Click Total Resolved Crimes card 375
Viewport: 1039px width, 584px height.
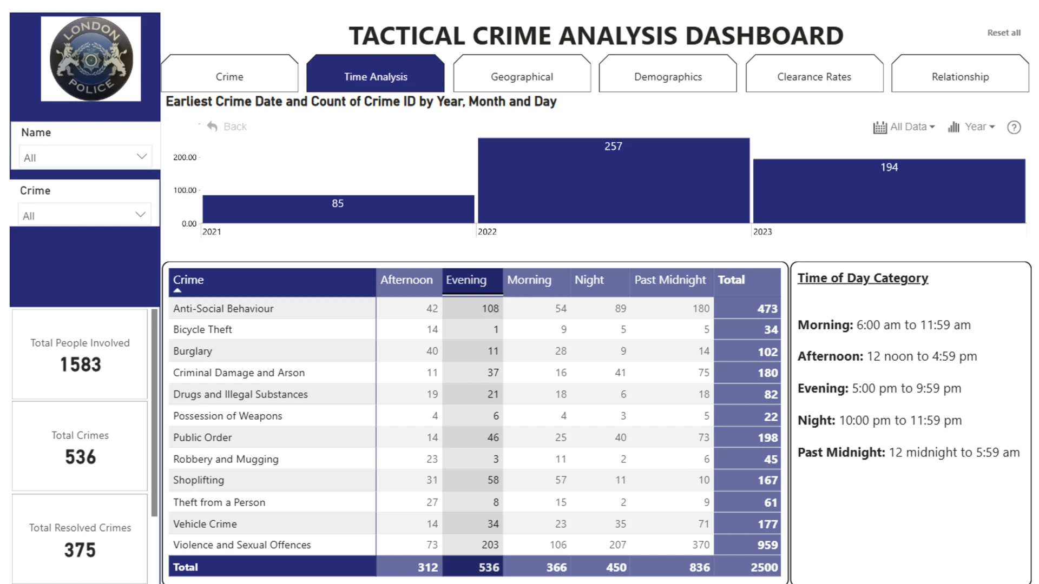tap(80, 539)
